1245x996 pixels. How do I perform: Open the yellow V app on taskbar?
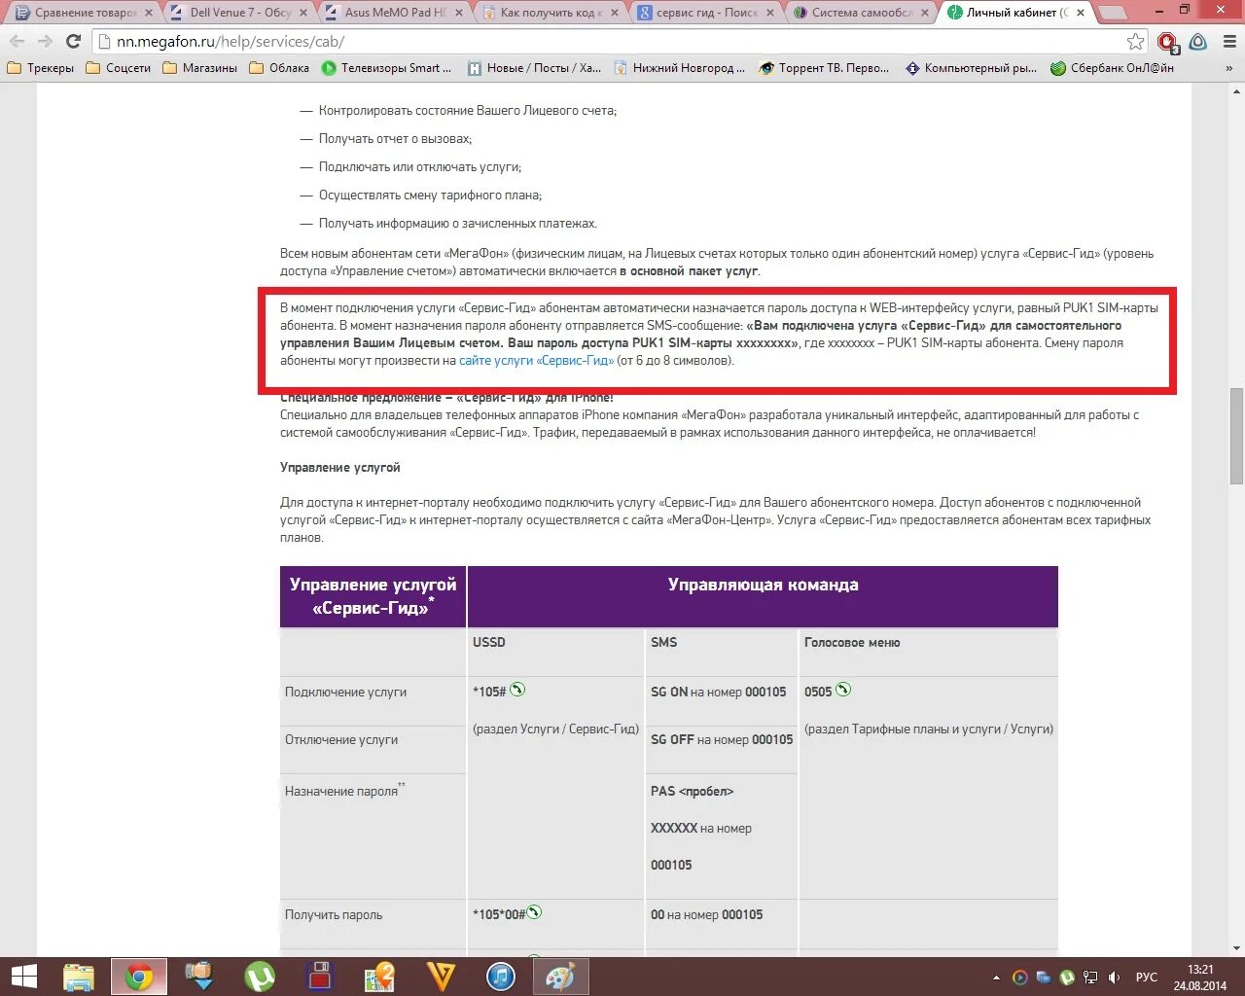(x=441, y=977)
